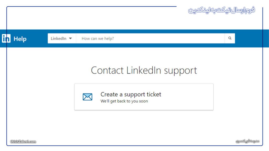
Task: Click the white area below the support card
Action: pos(144,126)
